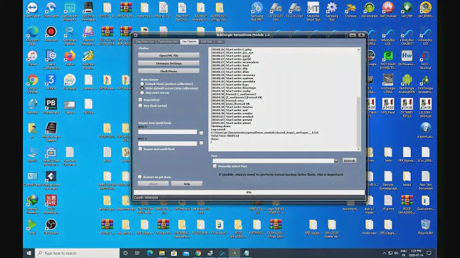Enable Restart on job done
This screenshot has height=258, width=460.
(141, 177)
